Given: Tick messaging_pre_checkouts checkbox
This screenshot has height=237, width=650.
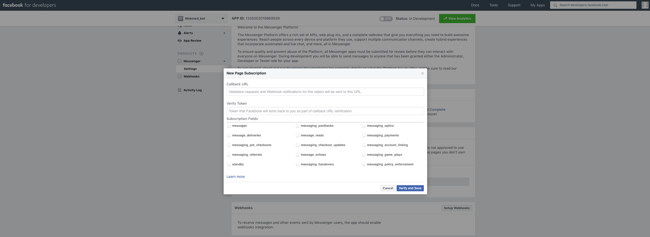Looking at the screenshot, I should (229, 145).
